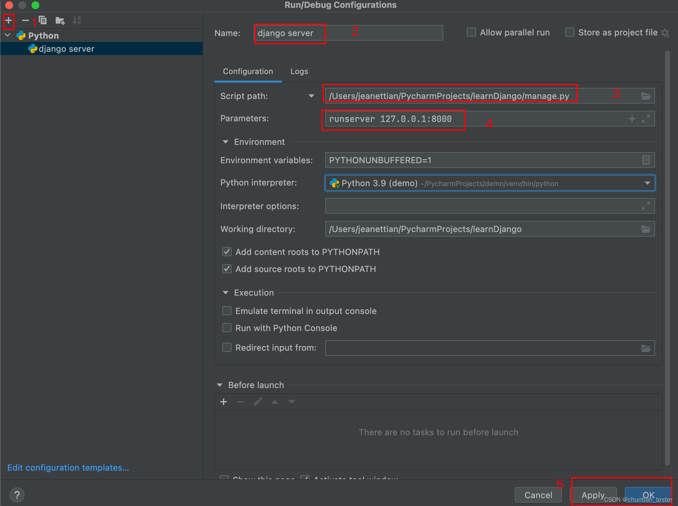Click the add new configuration plus icon
Screen dimensions: 678x506
[9, 21]
